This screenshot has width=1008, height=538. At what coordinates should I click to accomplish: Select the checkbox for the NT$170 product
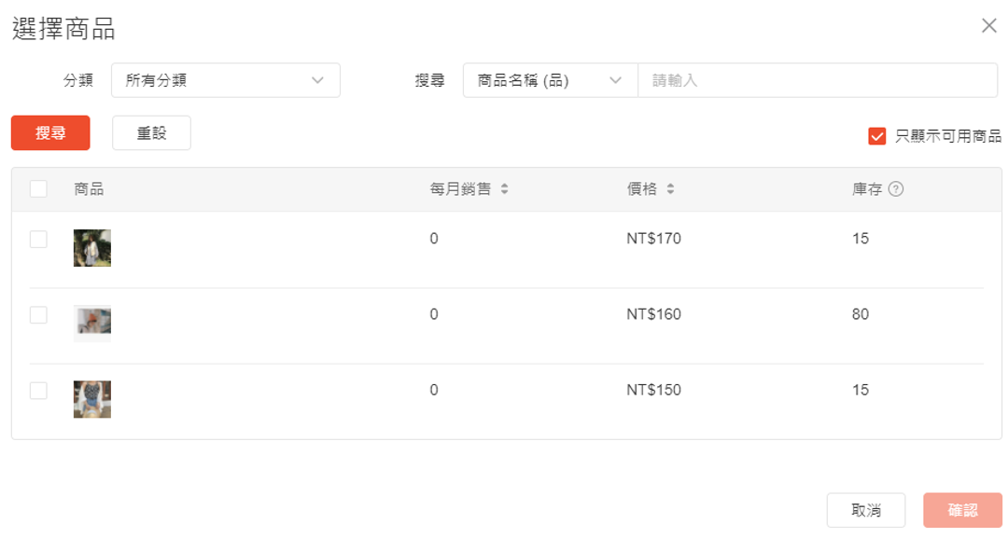coord(38,240)
